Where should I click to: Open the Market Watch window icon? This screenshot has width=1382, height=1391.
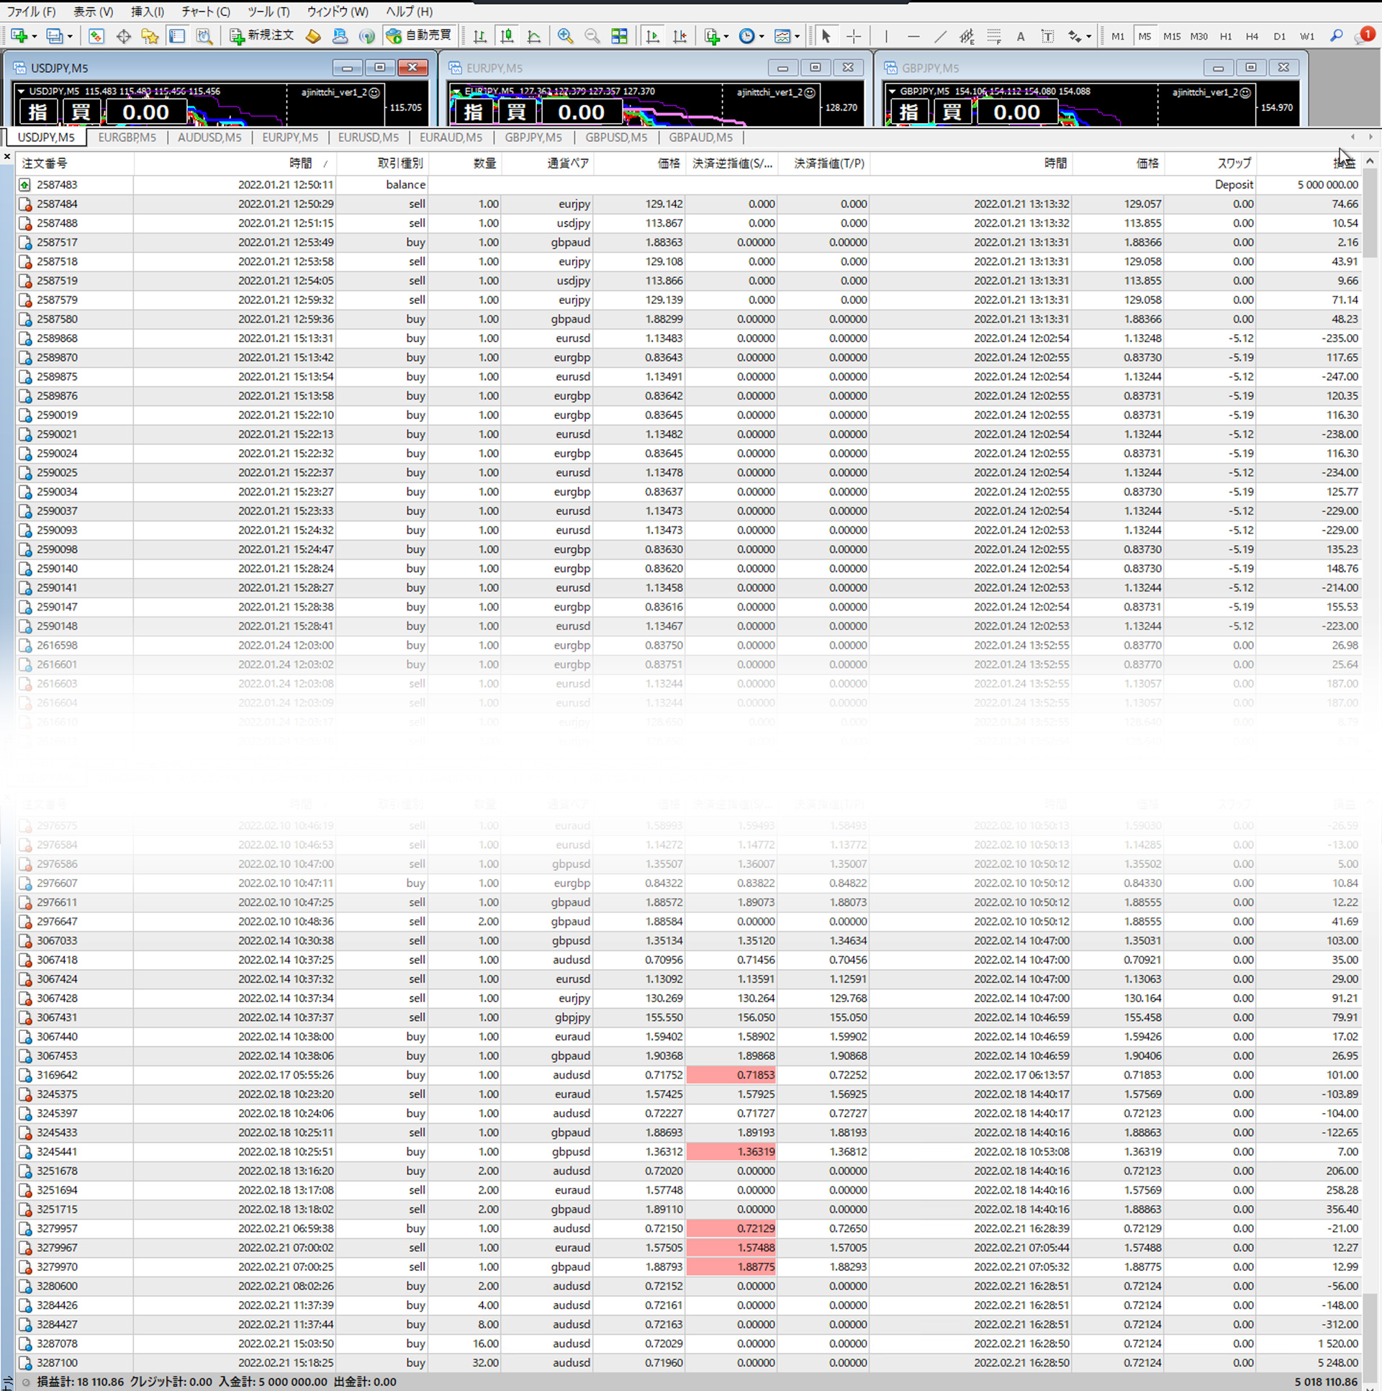coord(96,36)
